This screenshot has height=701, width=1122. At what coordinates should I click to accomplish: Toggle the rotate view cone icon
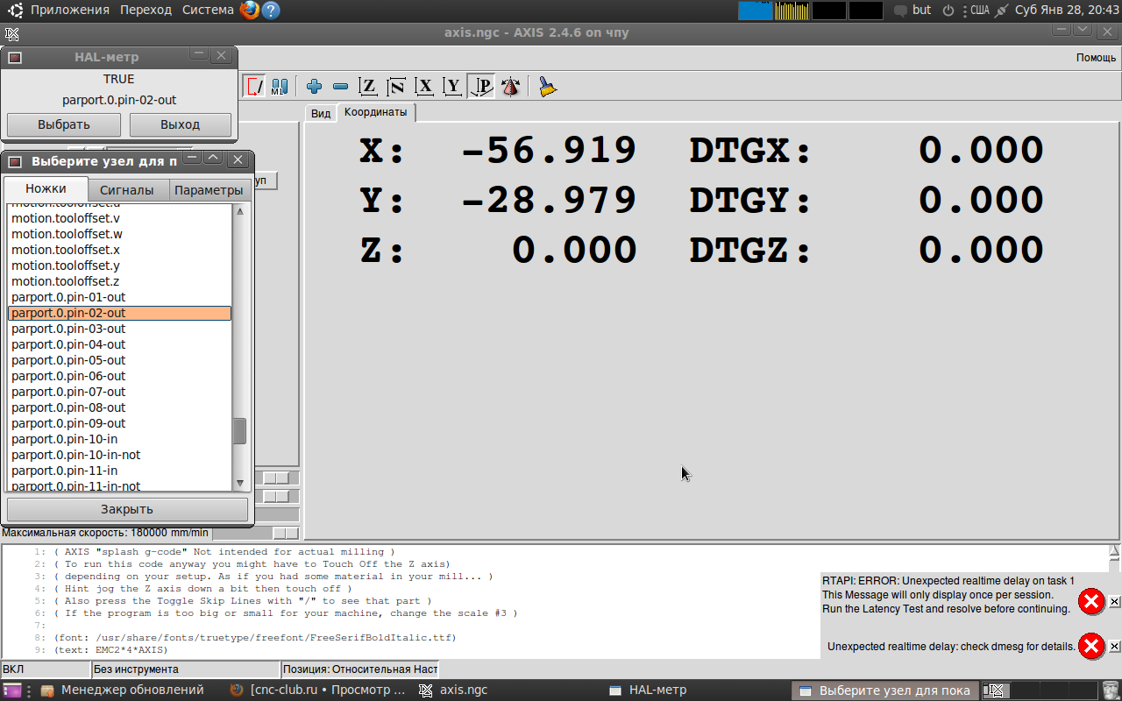point(510,87)
